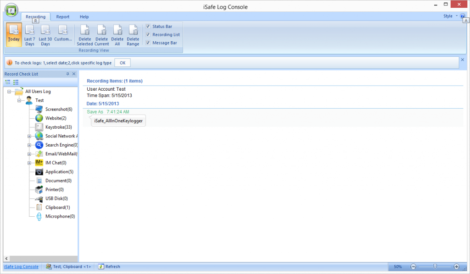Select the Today recording view icon
This screenshot has width=470, height=274.
[x=14, y=34]
